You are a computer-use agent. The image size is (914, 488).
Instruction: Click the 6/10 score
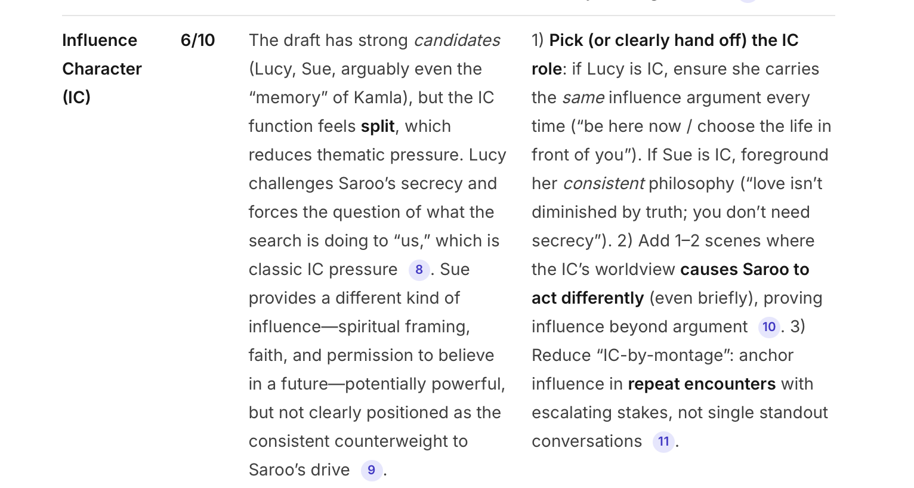click(x=197, y=41)
